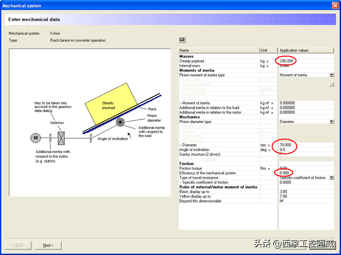The image size is (341, 255).
Task: Click the Name column header
Action: (x=219, y=50)
